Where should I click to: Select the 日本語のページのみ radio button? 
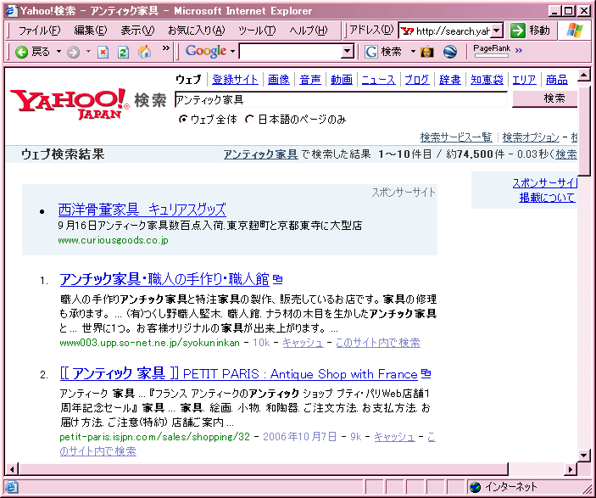(250, 120)
